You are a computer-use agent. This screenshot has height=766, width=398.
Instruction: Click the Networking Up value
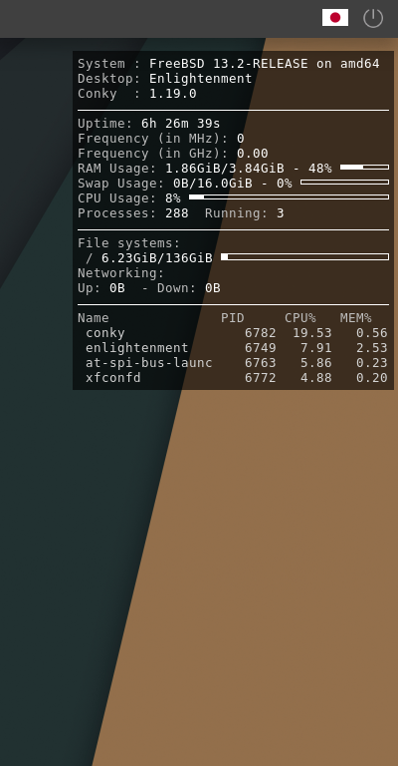[117, 288]
